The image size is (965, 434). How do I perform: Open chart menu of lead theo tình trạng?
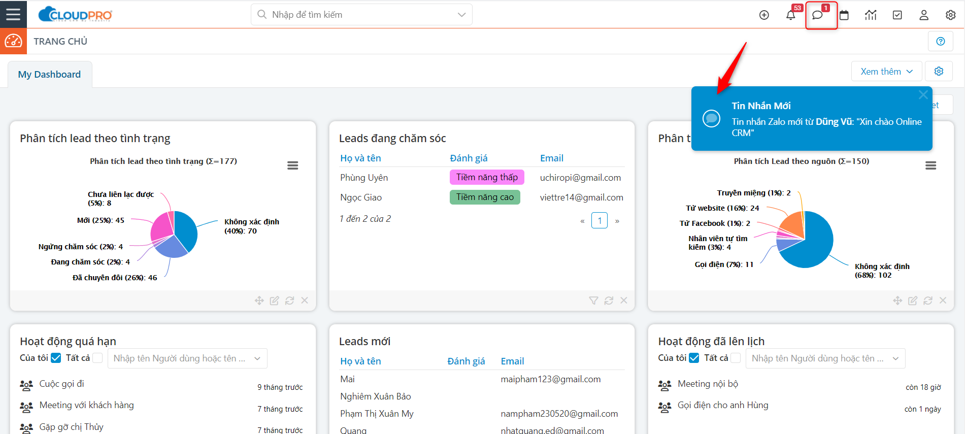coord(293,165)
